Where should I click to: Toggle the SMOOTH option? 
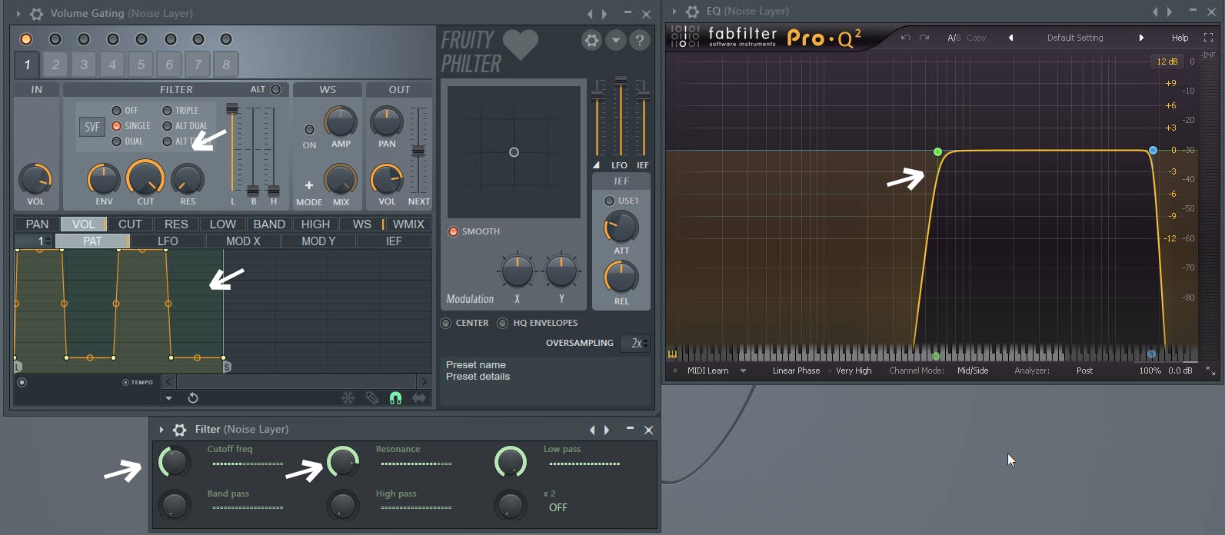click(x=453, y=231)
